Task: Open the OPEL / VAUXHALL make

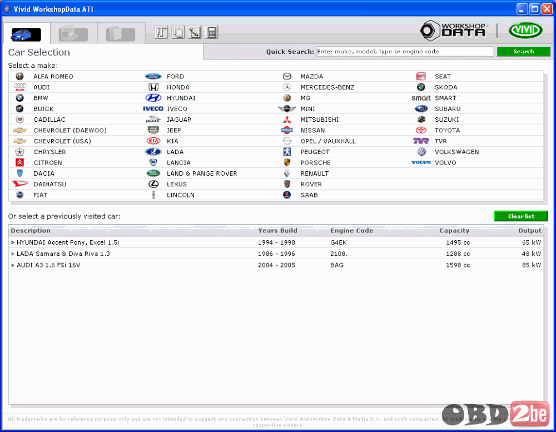Action: [x=328, y=141]
